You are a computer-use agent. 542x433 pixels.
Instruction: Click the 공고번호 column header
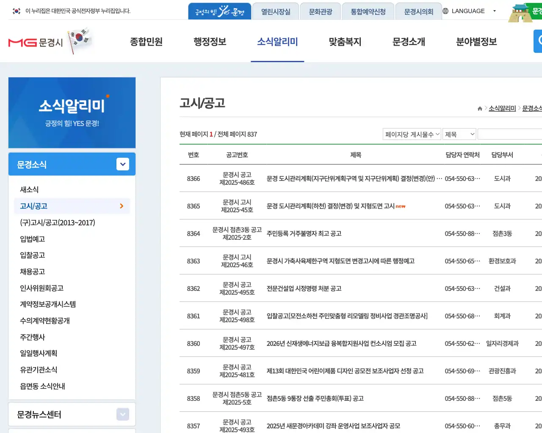coord(237,155)
